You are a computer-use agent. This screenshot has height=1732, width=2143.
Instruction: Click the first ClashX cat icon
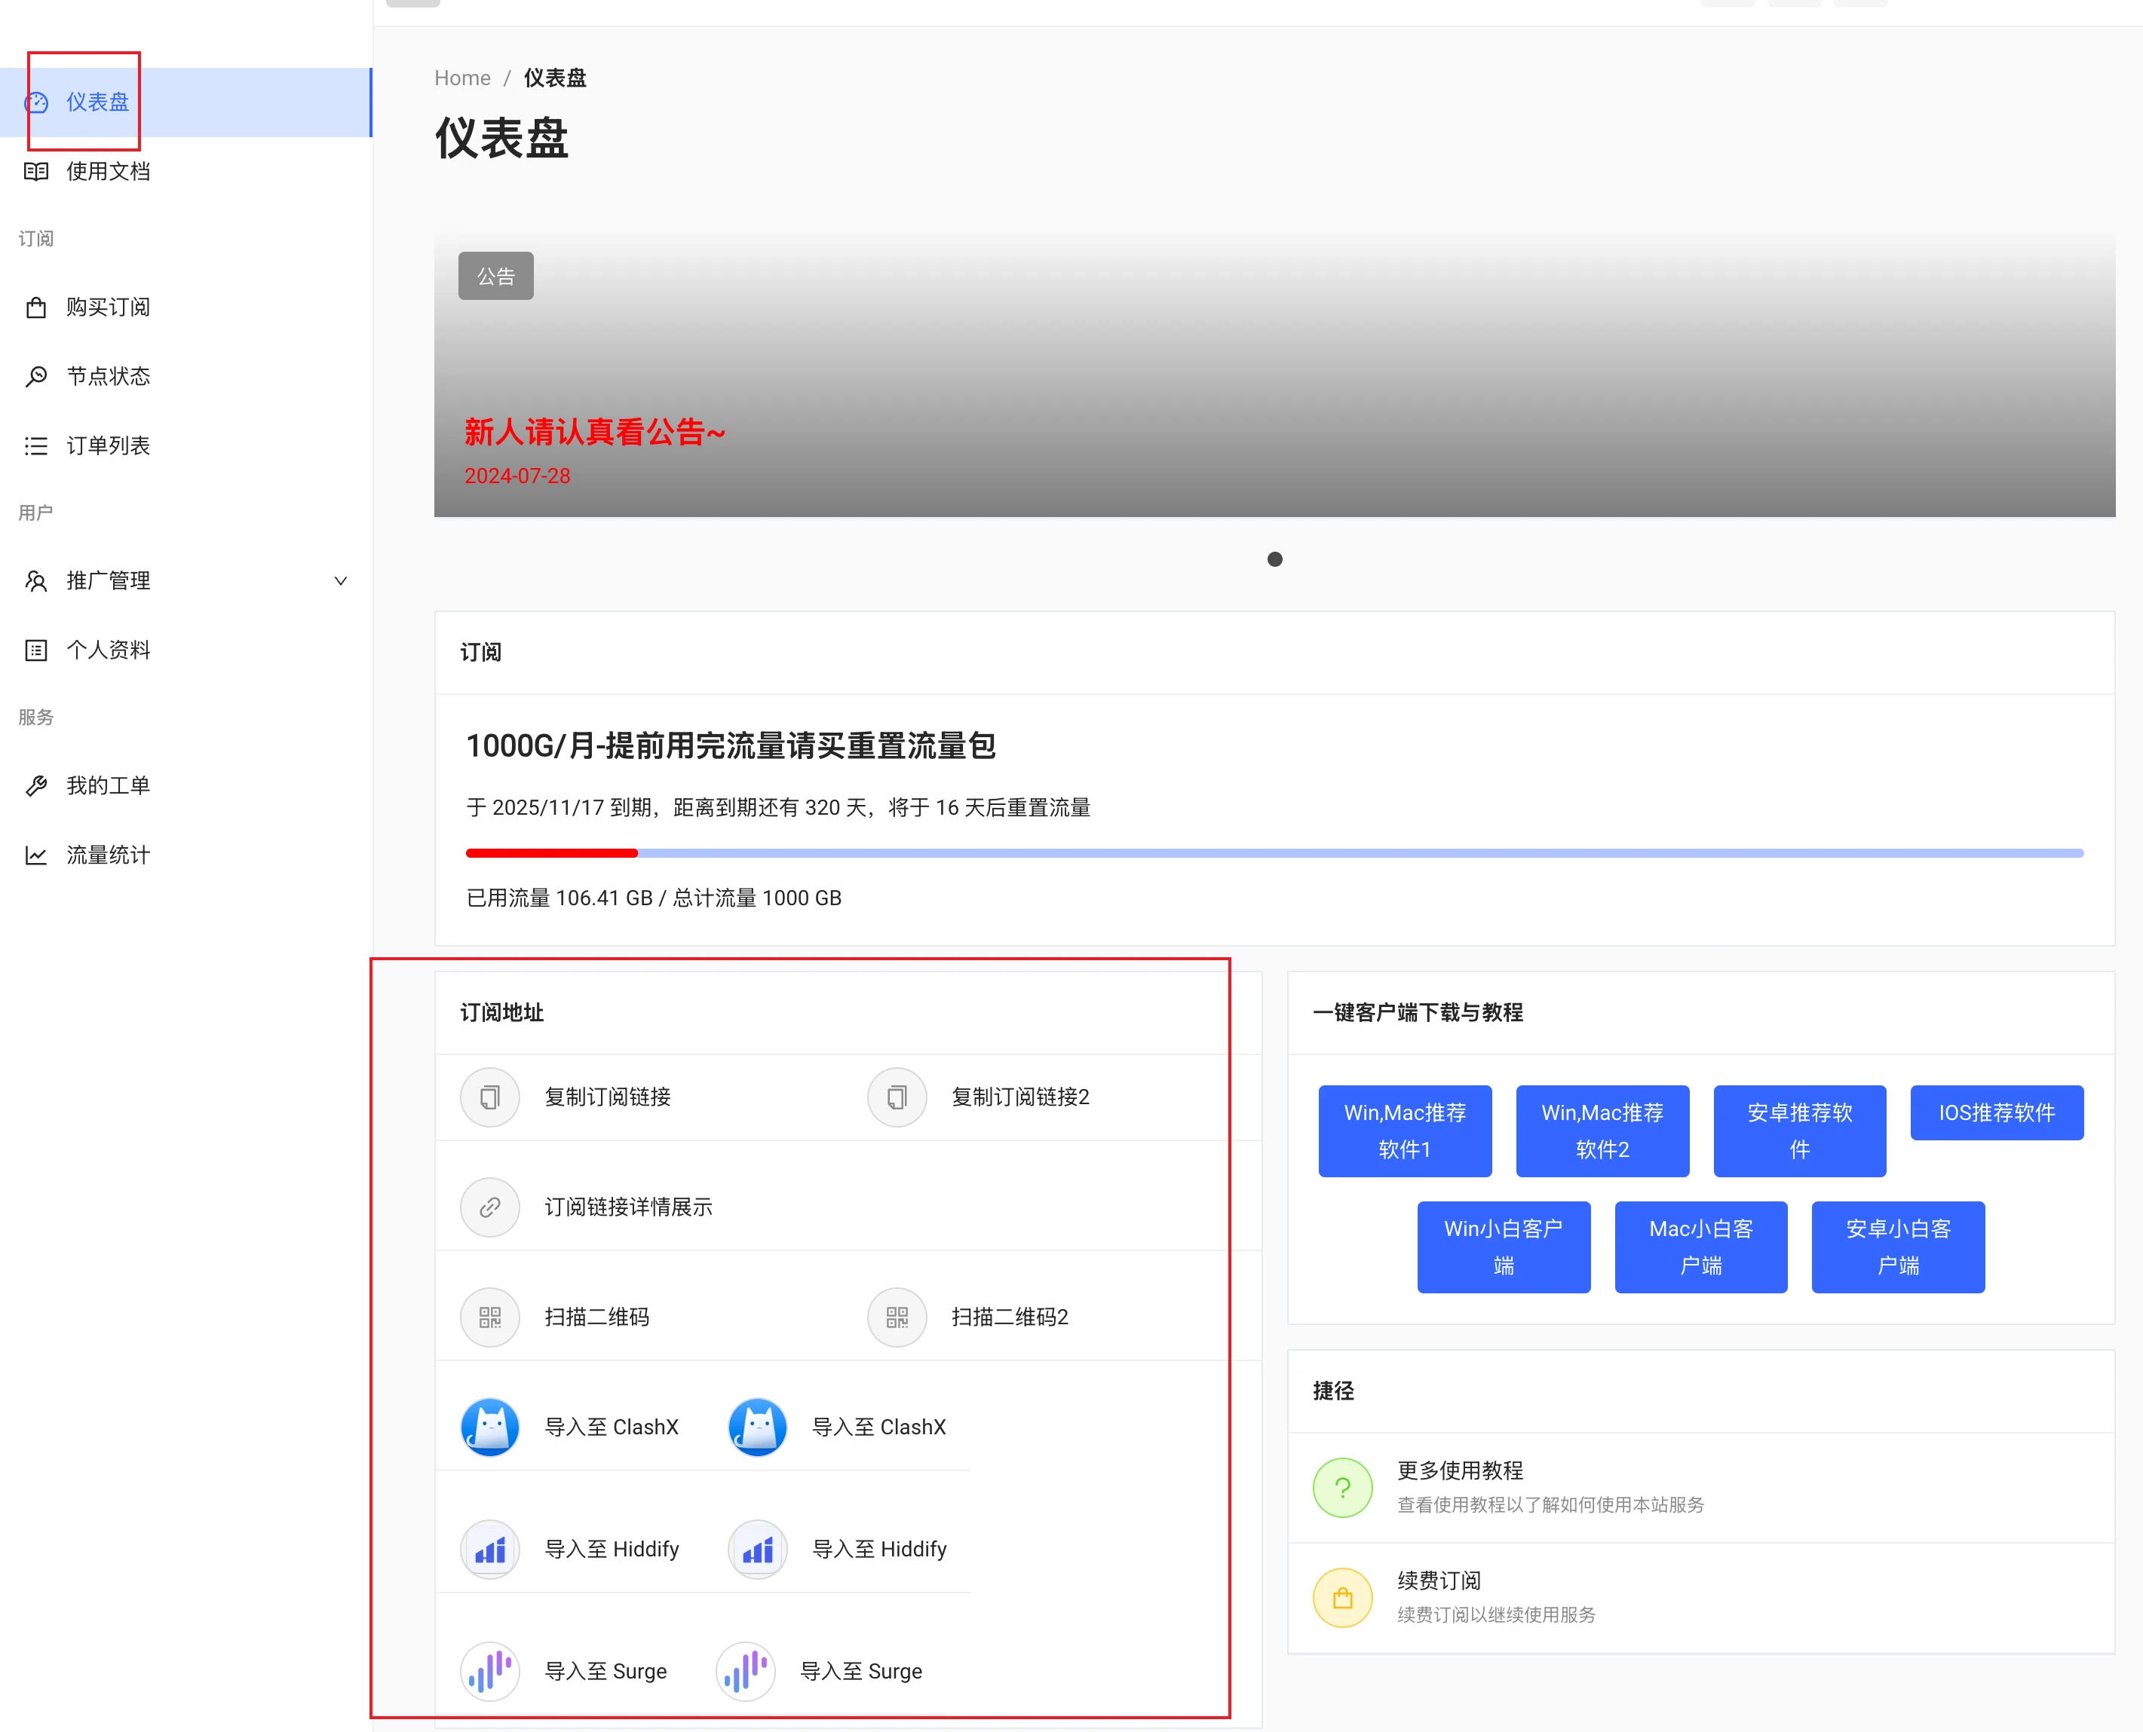pyautogui.click(x=490, y=1428)
